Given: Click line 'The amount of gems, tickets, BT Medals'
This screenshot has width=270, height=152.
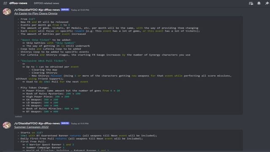Looking at the screenshot, I should click(108, 28).
